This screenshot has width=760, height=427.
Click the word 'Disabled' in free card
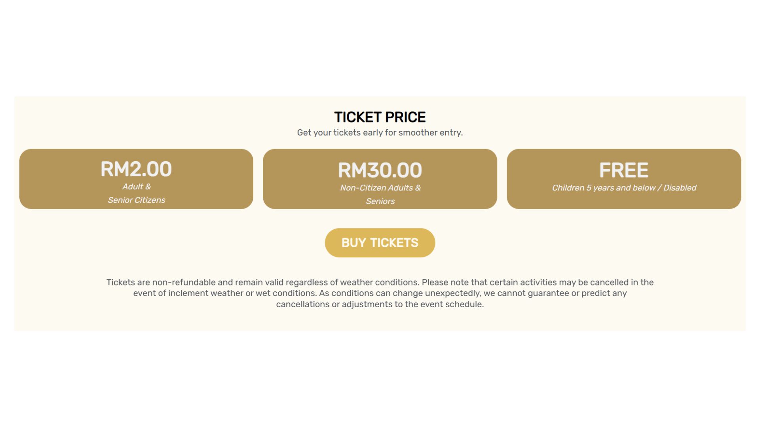[680, 188]
